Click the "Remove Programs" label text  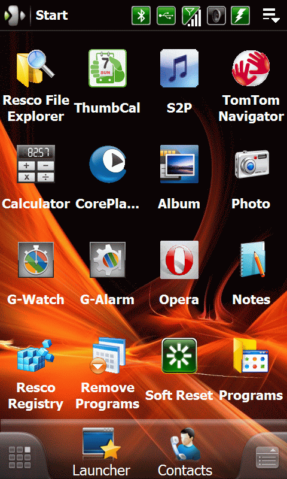108,396
